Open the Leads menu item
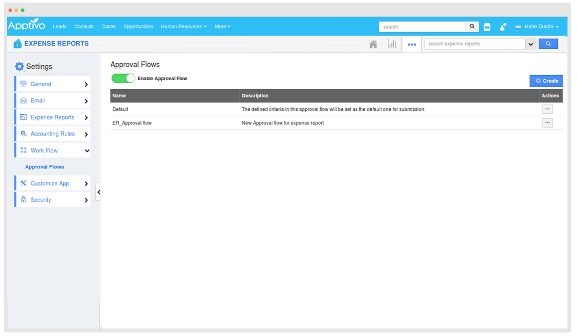The width and height of the screenshot is (577, 336). click(59, 27)
